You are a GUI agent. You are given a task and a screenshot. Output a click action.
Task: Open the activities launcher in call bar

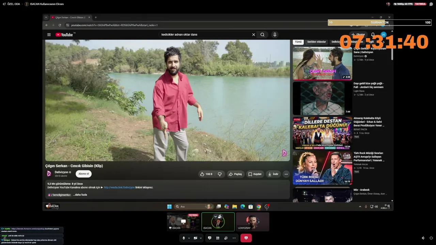point(218,238)
